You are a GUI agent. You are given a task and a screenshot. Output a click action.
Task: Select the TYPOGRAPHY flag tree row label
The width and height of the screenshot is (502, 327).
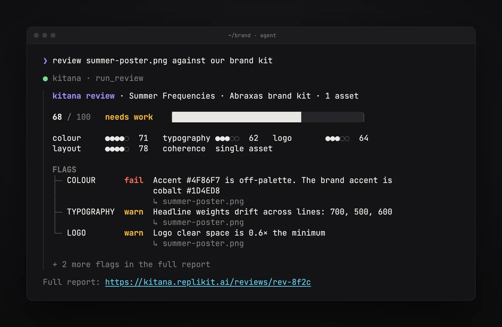[x=91, y=212]
